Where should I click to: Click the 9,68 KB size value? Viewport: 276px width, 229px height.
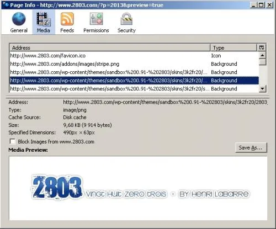[x=87, y=125]
